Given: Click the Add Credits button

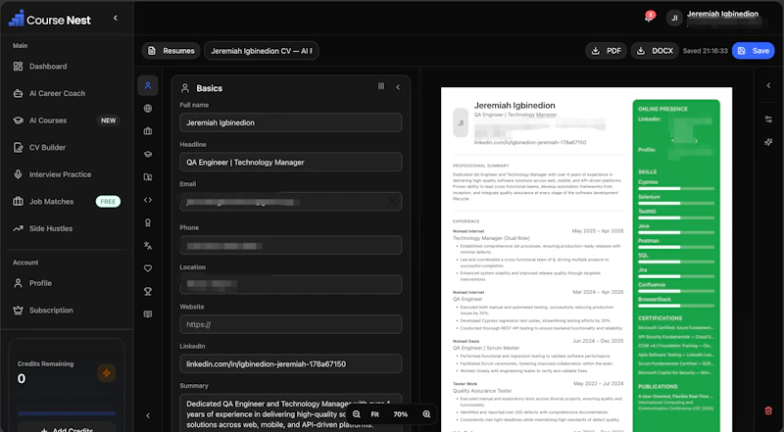Looking at the screenshot, I should [67, 428].
